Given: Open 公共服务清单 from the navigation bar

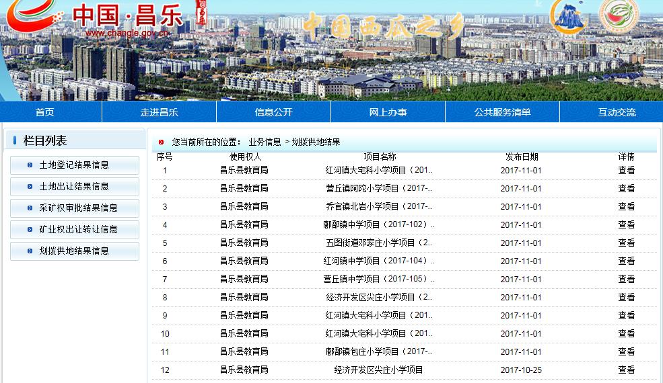Looking at the screenshot, I should pos(502,112).
